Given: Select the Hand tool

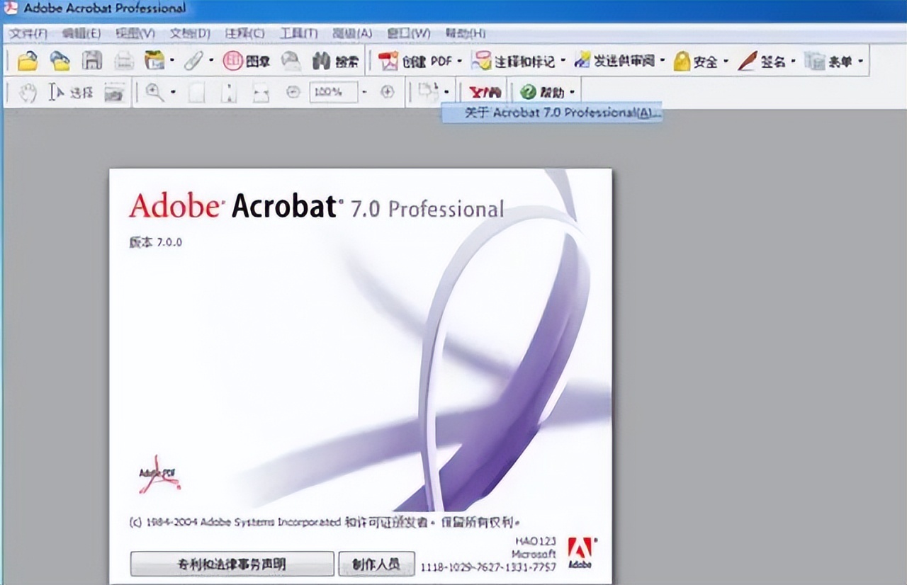Looking at the screenshot, I should [28, 92].
